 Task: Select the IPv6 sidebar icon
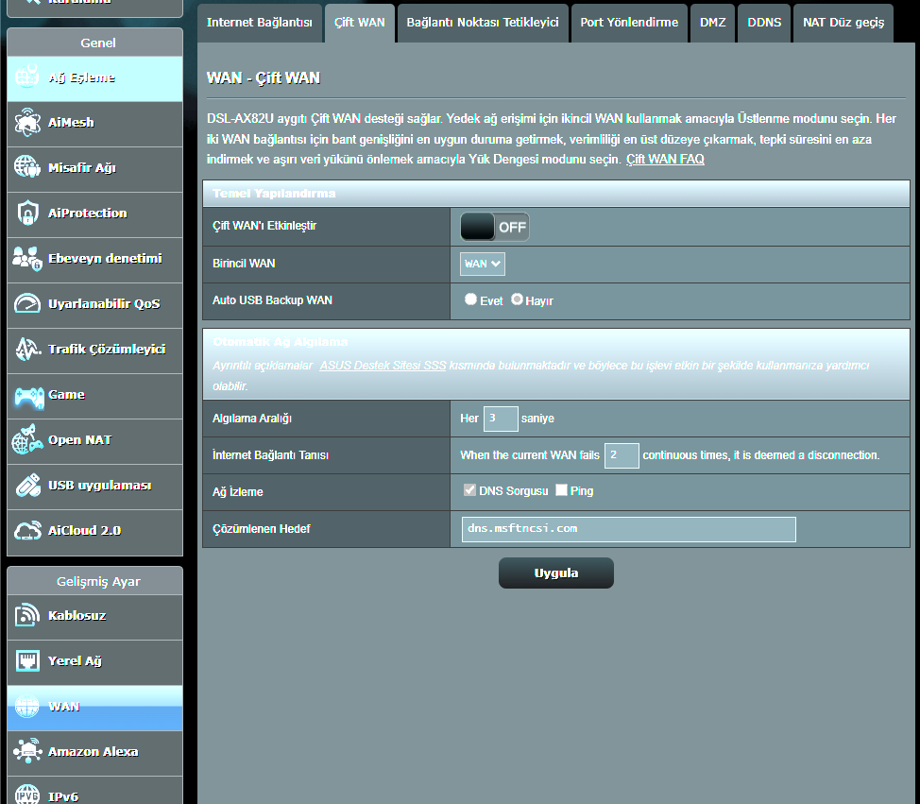click(x=27, y=795)
